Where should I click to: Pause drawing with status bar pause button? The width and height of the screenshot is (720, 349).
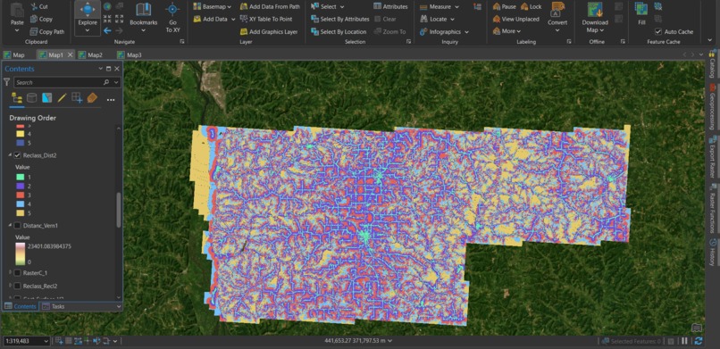pos(684,341)
